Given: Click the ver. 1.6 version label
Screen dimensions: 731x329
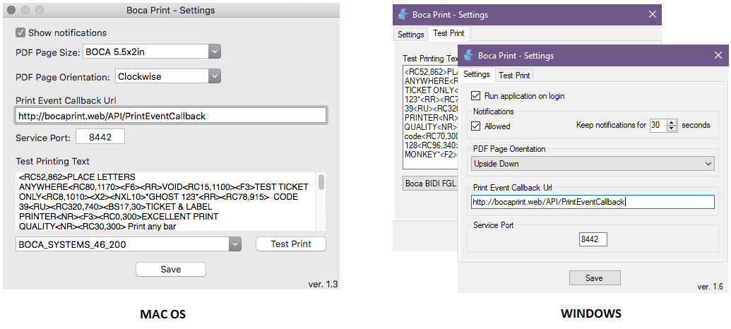Looking at the screenshot, I should click(x=710, y=287).
